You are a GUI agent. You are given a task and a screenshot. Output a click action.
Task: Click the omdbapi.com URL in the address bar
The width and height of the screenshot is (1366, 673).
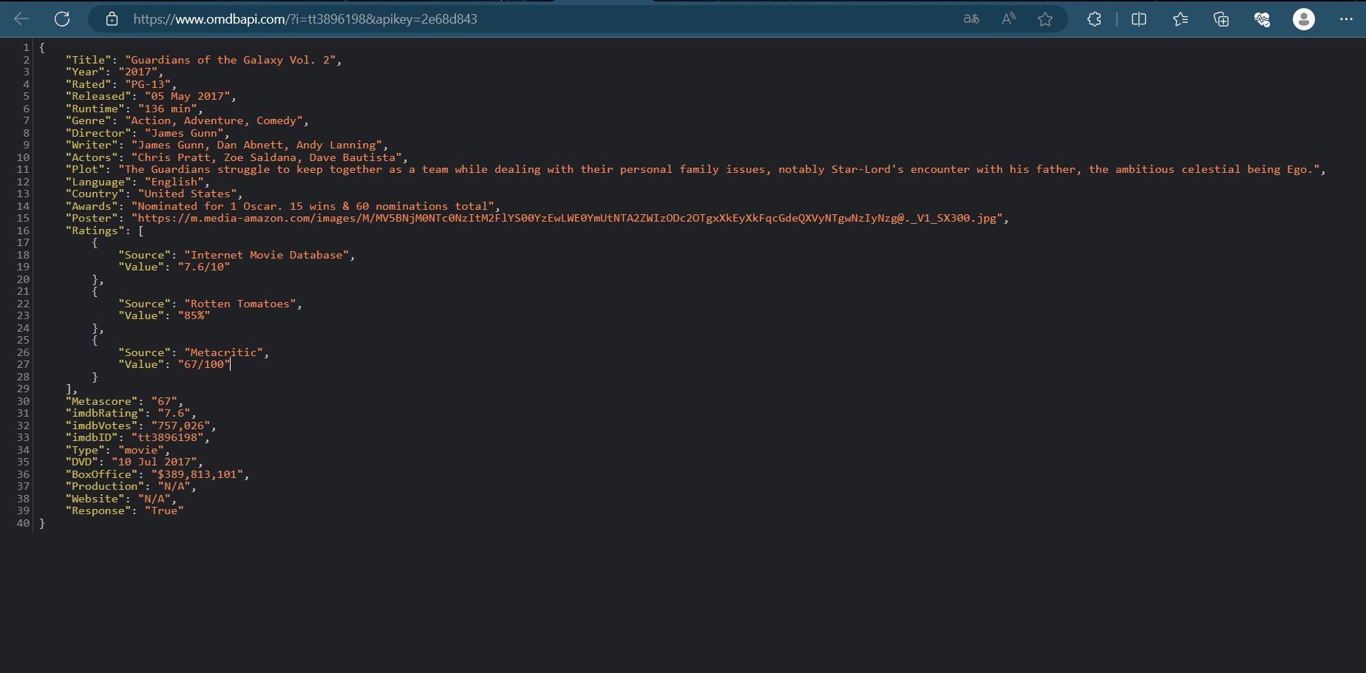pyautogui.click(x=305, y=19)
